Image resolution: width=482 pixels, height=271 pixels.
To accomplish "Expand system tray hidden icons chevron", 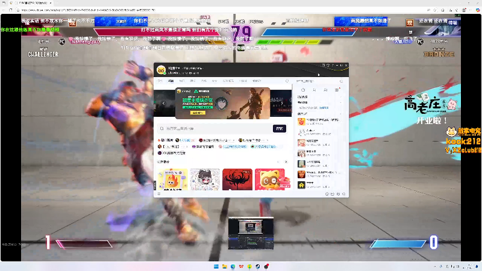I will (434, 266).
